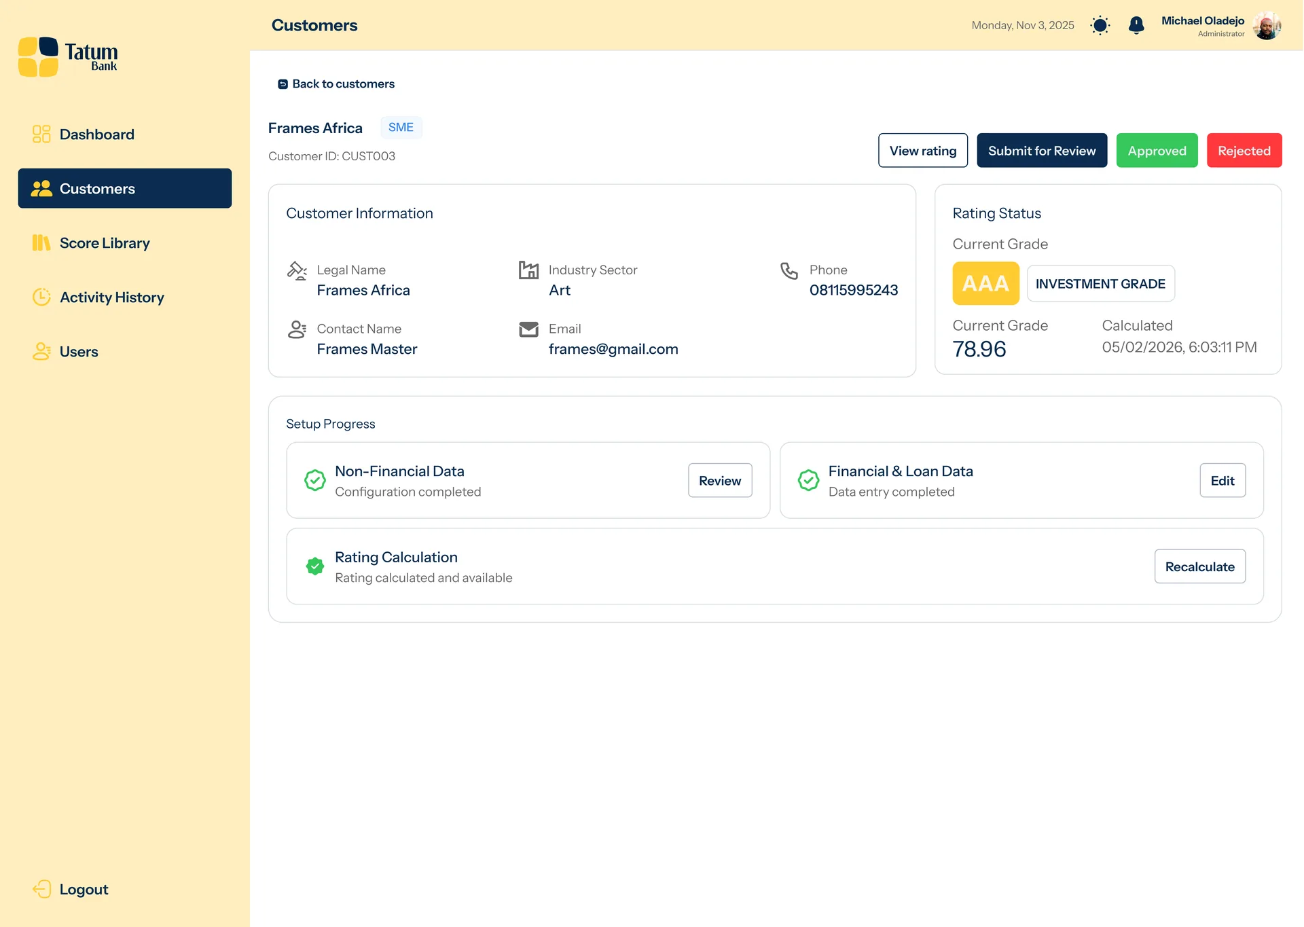Image resolution: width=1304 pixels, height=927 pixels.
Task: Mark customer as Approved
Action: [1157, 151]
